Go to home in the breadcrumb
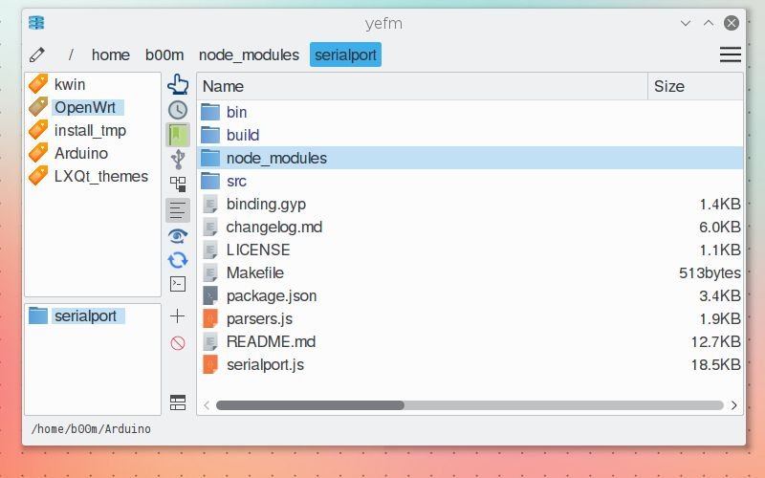This screenshot has height=478, width=765. pos(111,54)
